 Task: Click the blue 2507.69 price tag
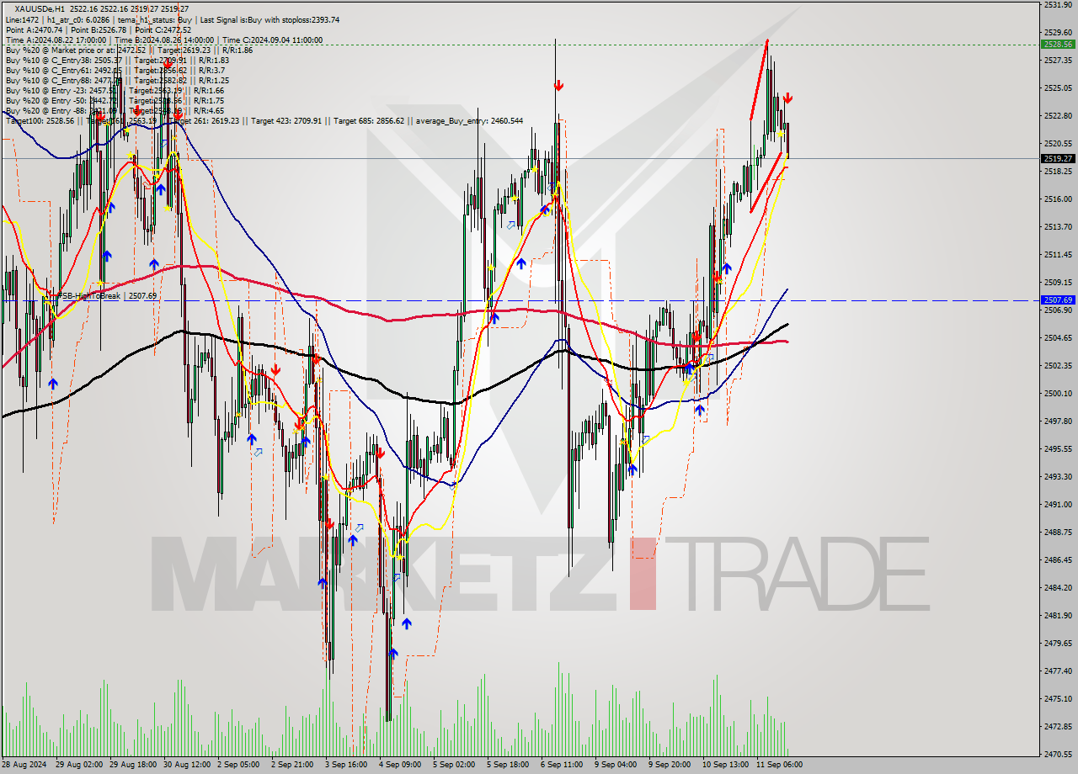1058,300
